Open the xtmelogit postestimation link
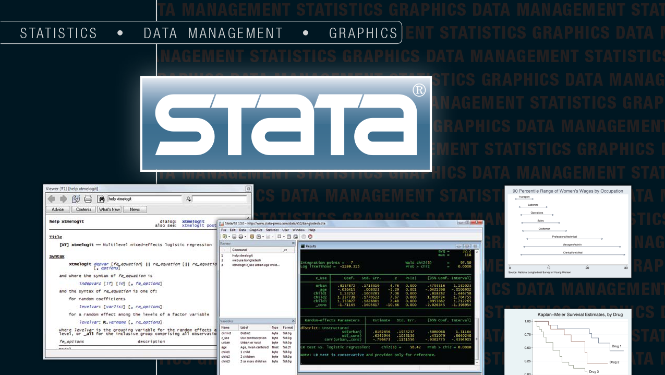 click(199, 226)
